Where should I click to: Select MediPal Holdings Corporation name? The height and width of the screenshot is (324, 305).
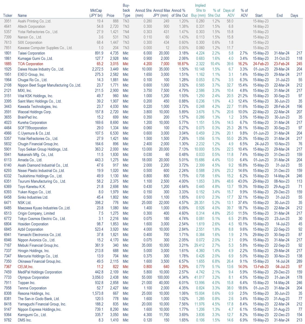40,272
